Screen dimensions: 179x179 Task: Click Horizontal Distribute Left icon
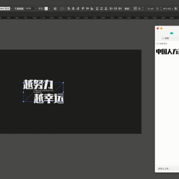(111, 8)
